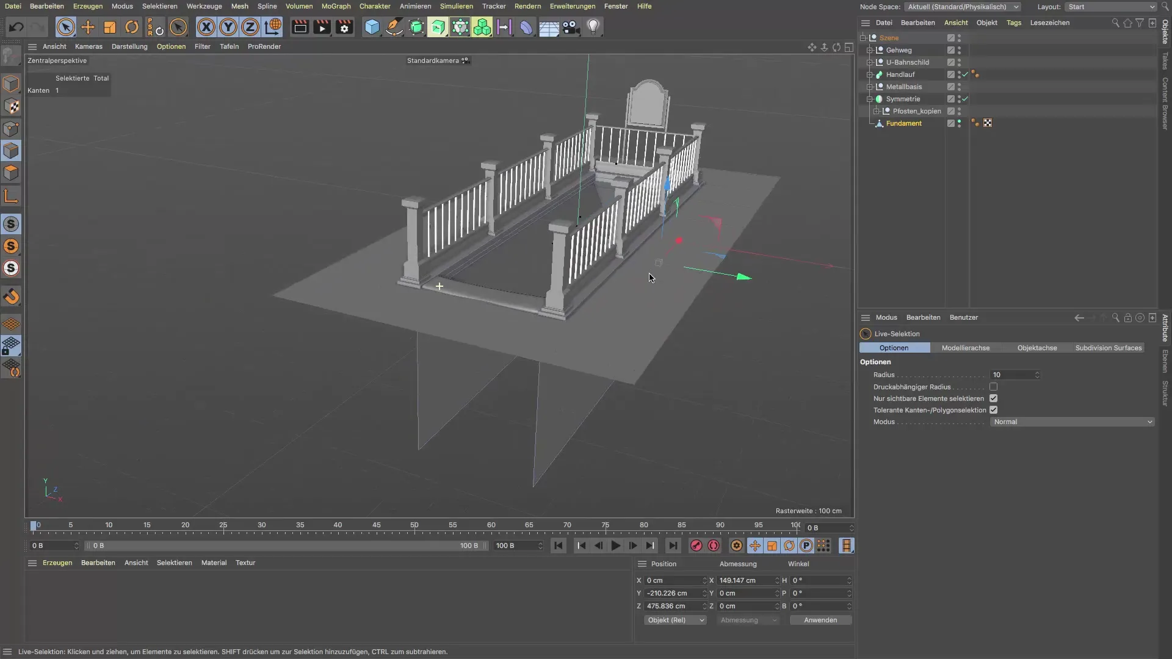Add a cube primitive object

click(372, 27)
